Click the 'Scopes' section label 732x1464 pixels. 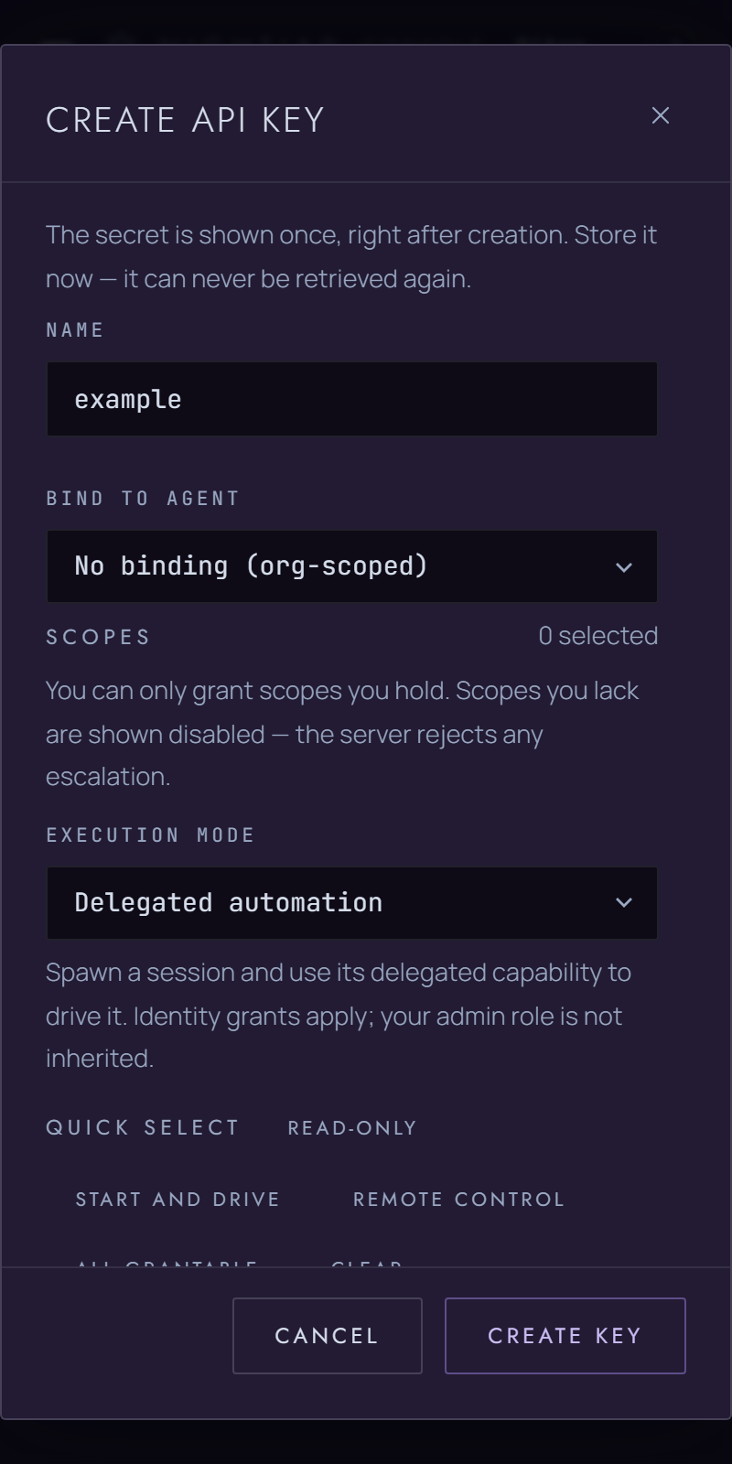pos(98,637)
